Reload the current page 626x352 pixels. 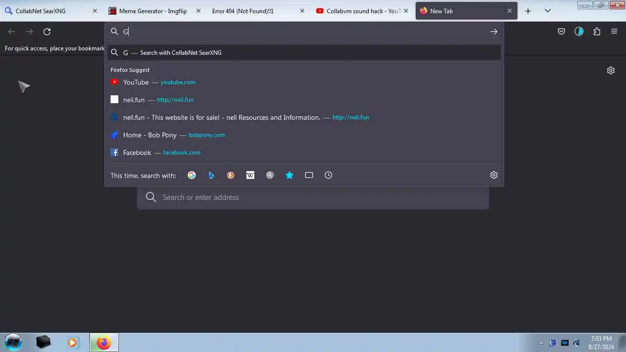(47, 32)
